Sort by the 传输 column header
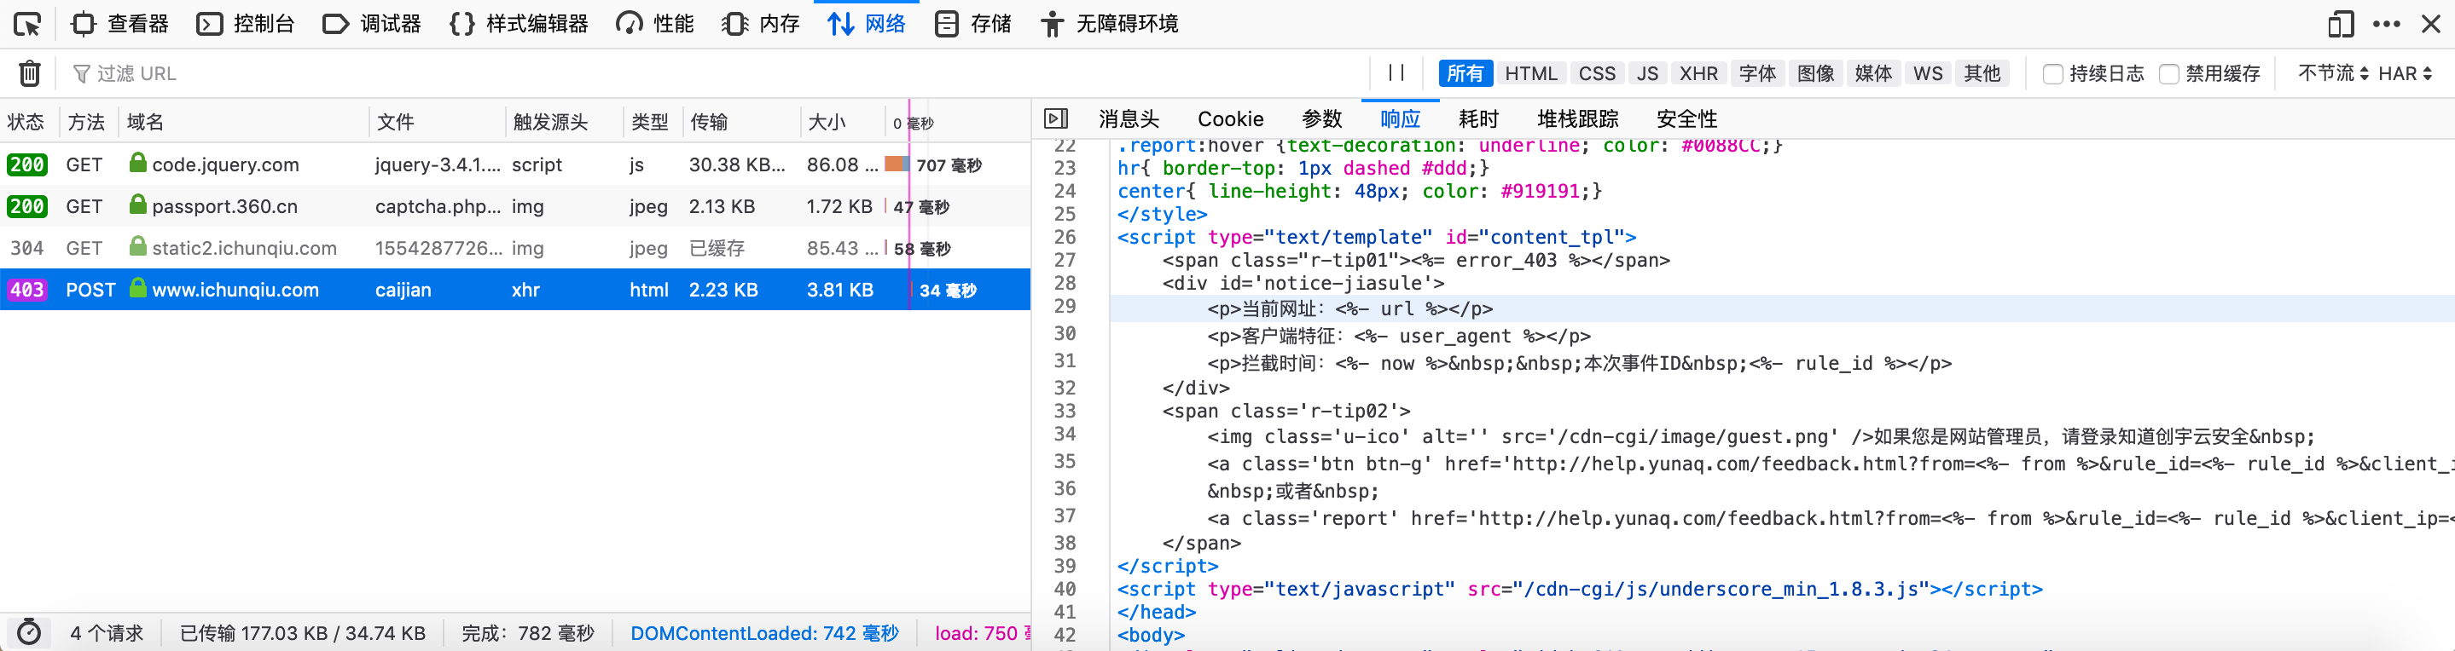 741,122
